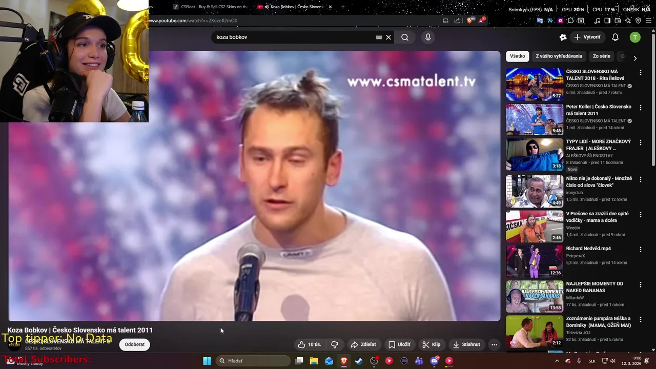The image size is (656, 369).
Task: Open Discord from taskbar
Action: click(435, 361)
